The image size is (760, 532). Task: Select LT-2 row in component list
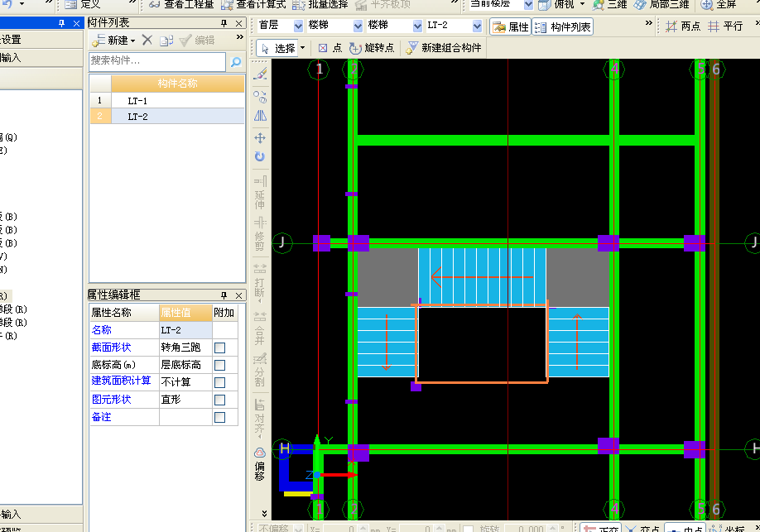tap(166, 117)
